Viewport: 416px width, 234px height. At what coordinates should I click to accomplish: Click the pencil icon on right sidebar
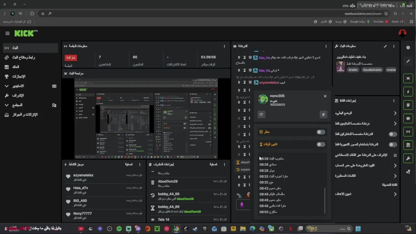[408, 61]
